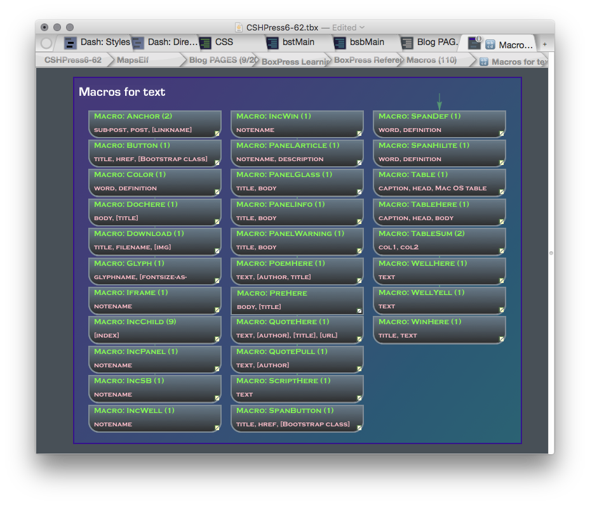Click the info badge icon on Macros tab
This screenshot has width=590, height=505.
[x=478, y=39]
